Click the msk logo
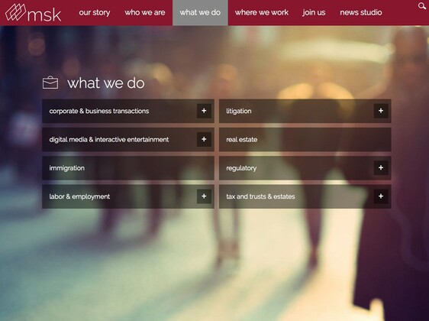Screen dimensions: 429x321 (x=33, y=12)
